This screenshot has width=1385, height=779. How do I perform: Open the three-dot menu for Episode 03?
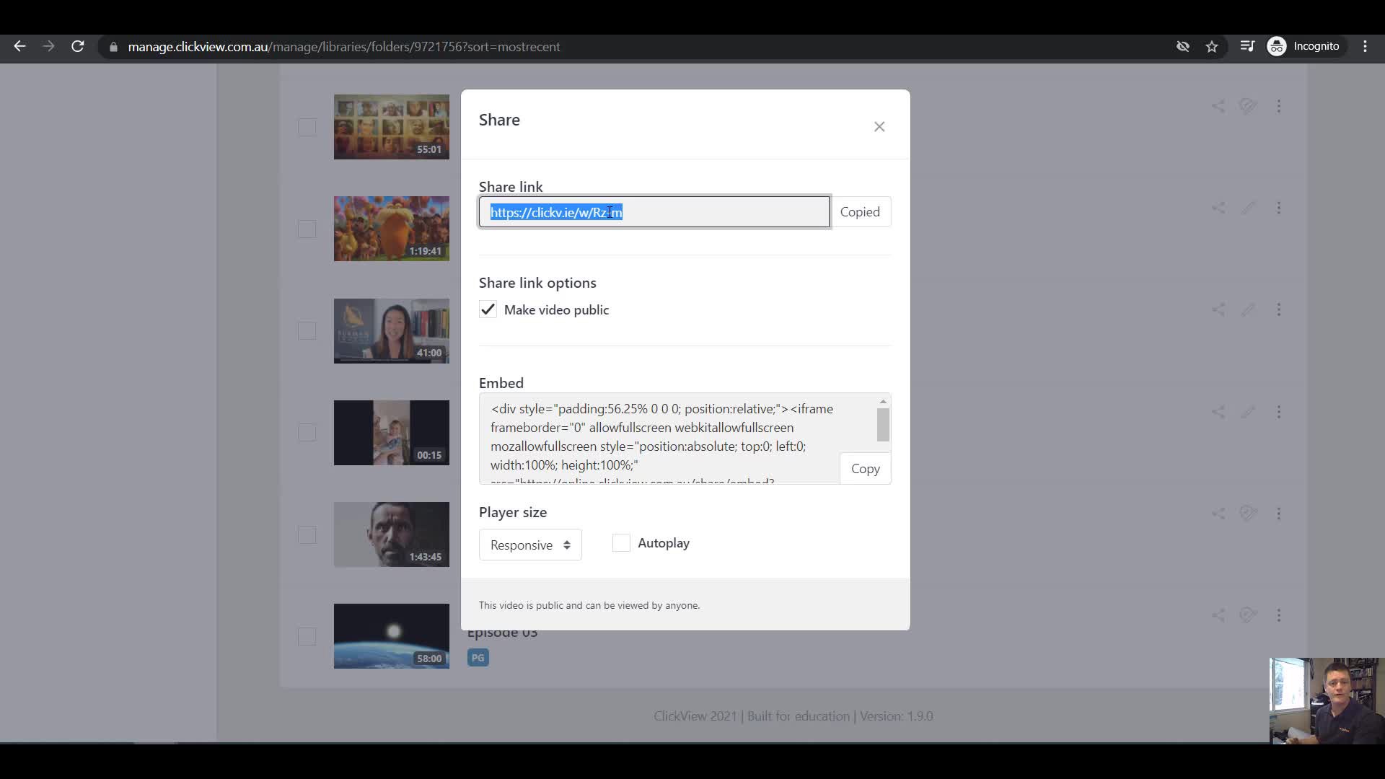click(1280, 615)
